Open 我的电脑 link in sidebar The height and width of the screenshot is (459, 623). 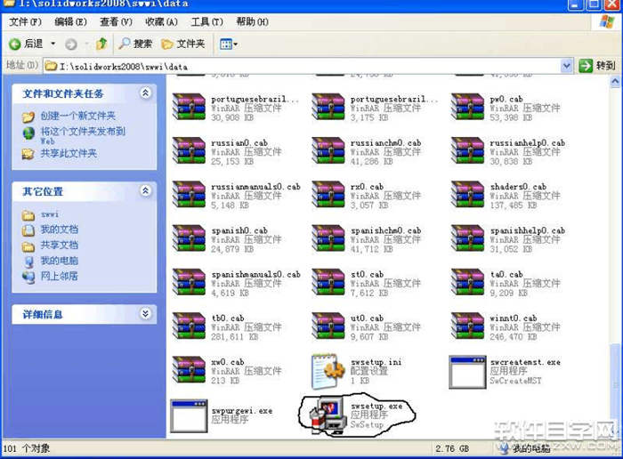coord(60,261)
